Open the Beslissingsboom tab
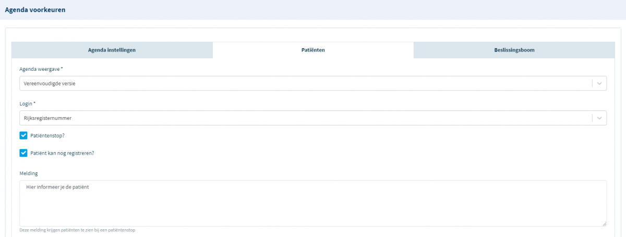Screen dimensions: 626x237 (514, 50)
